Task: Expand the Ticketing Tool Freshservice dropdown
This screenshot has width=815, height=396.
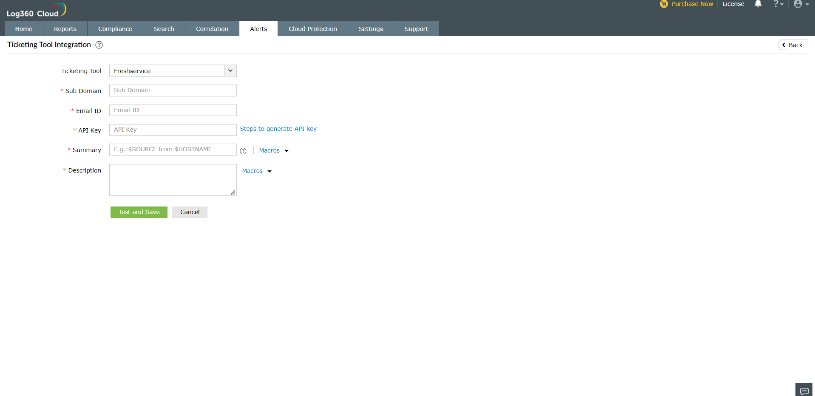Action: coord(173,71)
